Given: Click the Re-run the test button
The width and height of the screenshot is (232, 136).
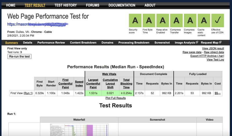Looking at the screenshot, I should point(19,56).
